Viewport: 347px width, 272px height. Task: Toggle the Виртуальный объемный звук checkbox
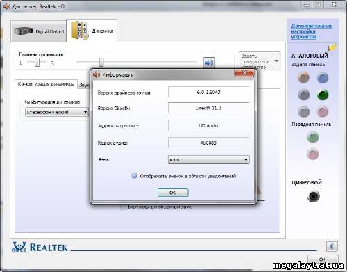click(124, 207)
